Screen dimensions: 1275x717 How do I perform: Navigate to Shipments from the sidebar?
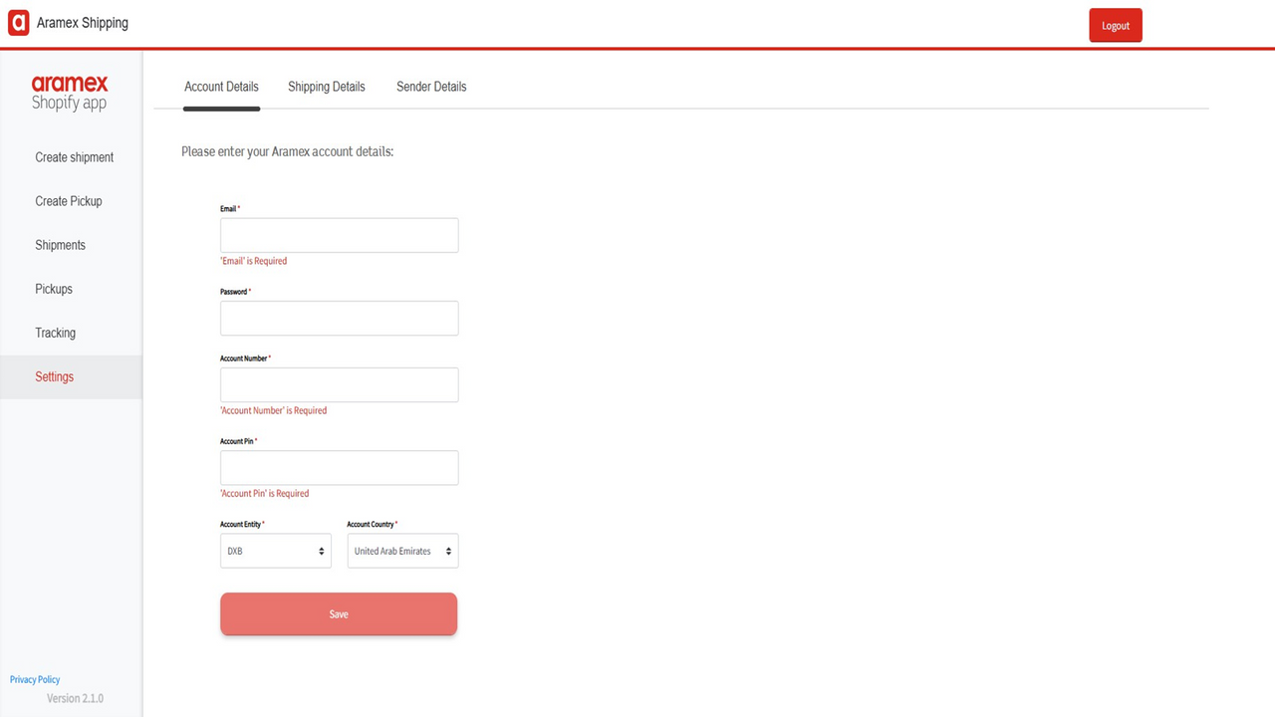click(x=60, y=244)
